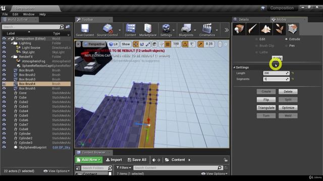This screenshot has width=323, height=181.
Task: Hide Box Brush4 with its eye icon
Action: [x=4, y=84]
